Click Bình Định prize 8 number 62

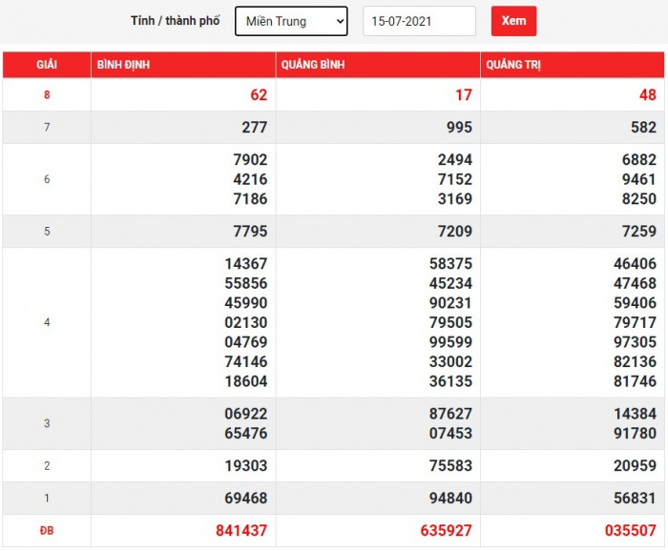[x=259, y=95]
